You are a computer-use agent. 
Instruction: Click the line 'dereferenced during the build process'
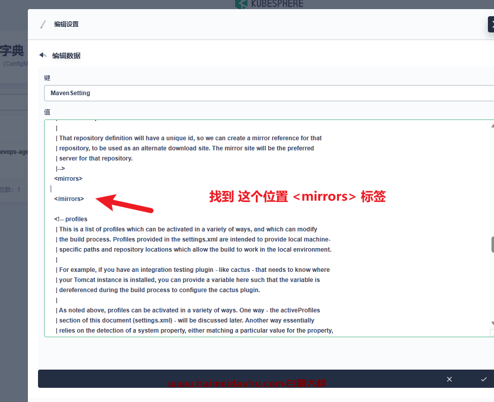click(158, 290)
